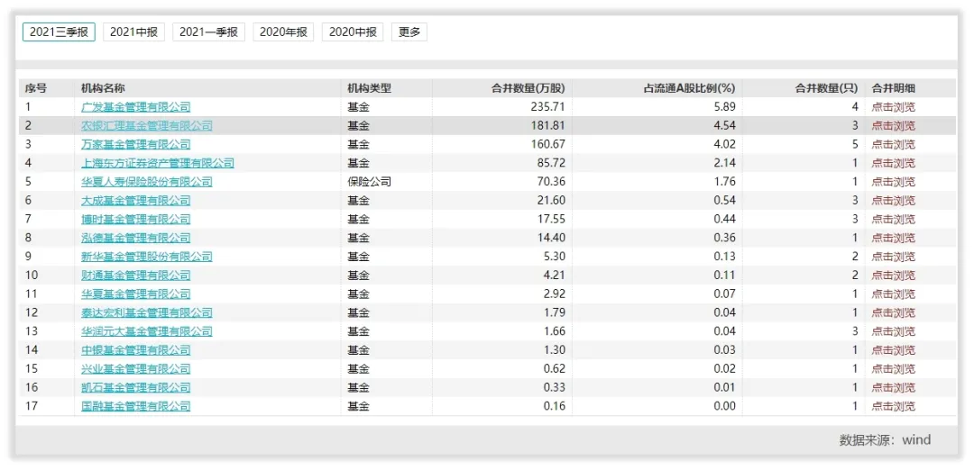The width and height of the screenshot is (974, 470).
Task: Open the 2021一季报 report tab
Action: 208,32
